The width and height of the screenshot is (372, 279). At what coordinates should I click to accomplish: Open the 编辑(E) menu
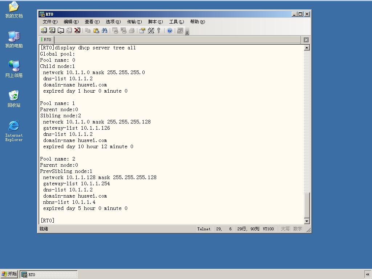pyautogui.click(x=71, y=22)
